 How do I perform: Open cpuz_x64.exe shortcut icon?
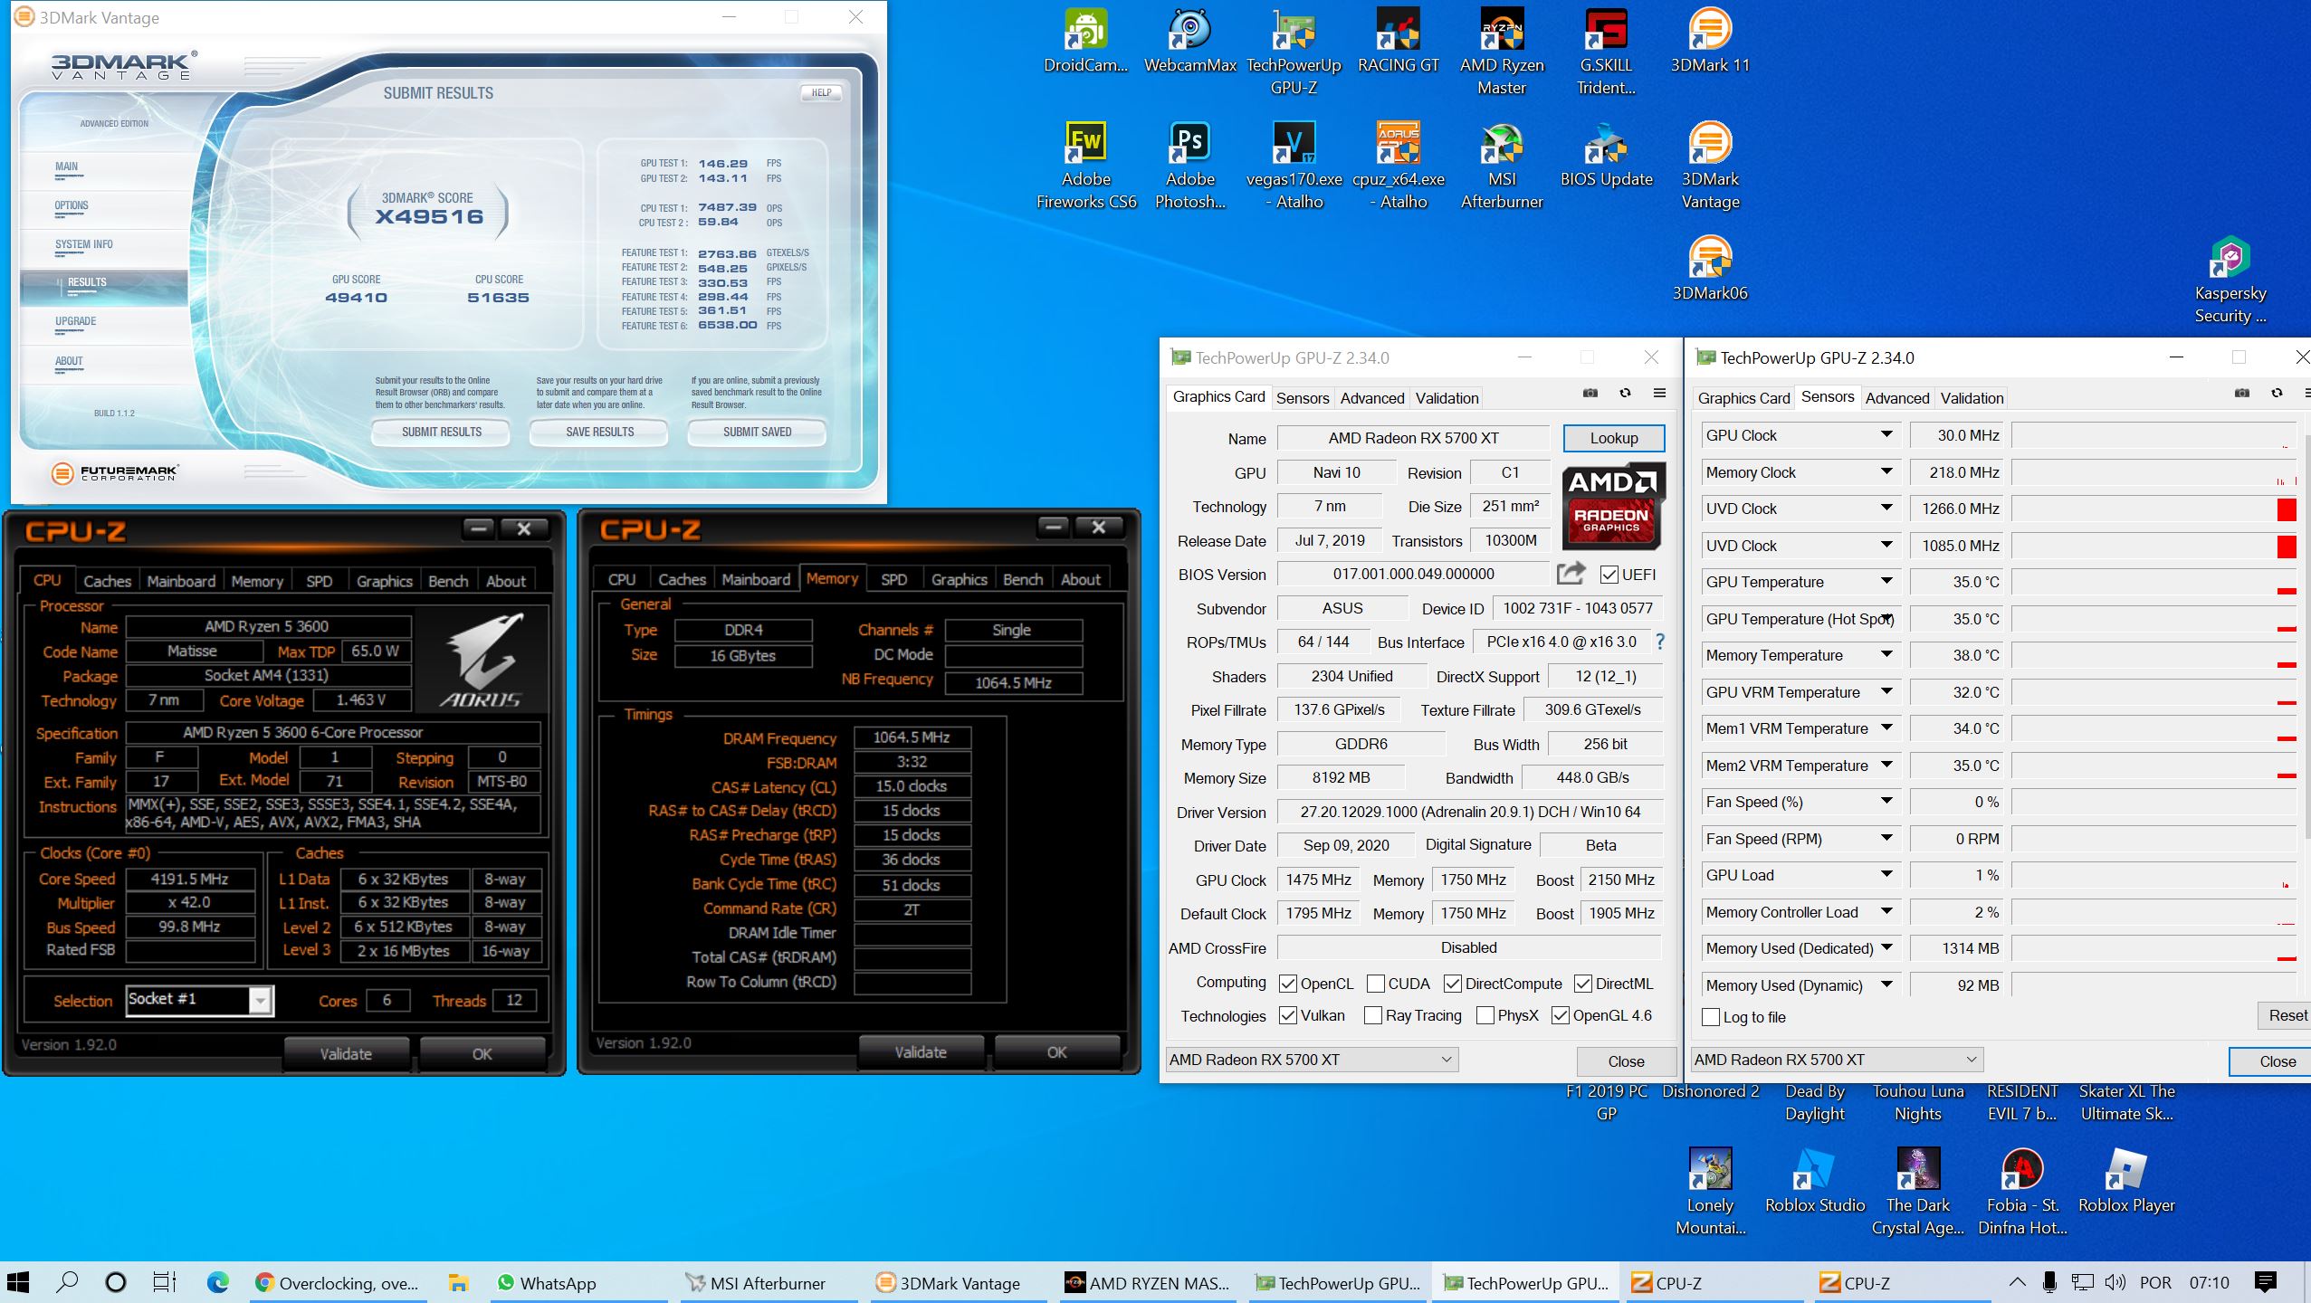tap(1398, 166)
